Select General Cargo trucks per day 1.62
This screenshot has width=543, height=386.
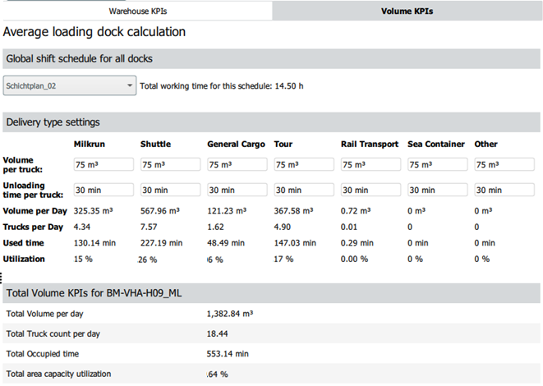[x=216, y=227]
